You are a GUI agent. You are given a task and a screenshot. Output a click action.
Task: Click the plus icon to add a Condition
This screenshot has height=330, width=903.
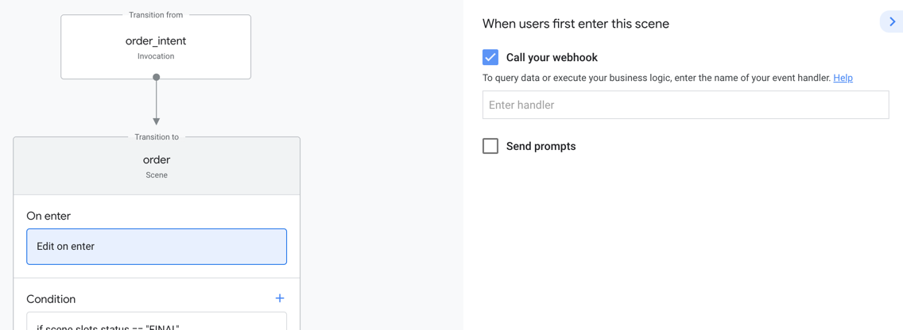[280, 298]
